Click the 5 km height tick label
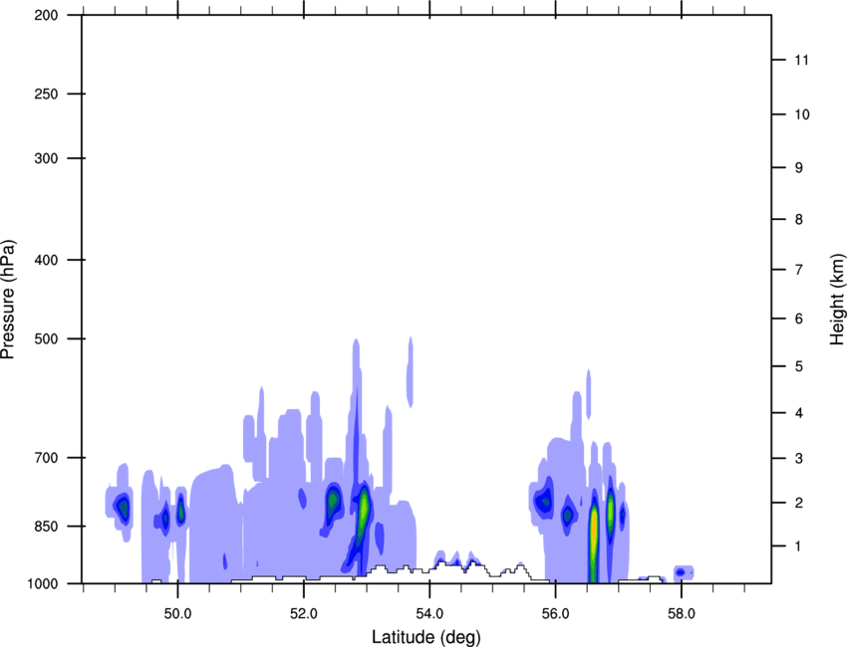This screenshot has height=647, width=847. [799, 366]
